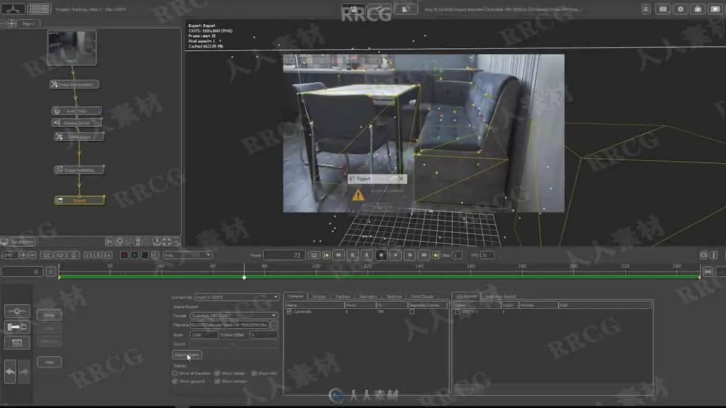Select the Camera Solver node
The height and width of the screenshot is (408, 726).
76,123
